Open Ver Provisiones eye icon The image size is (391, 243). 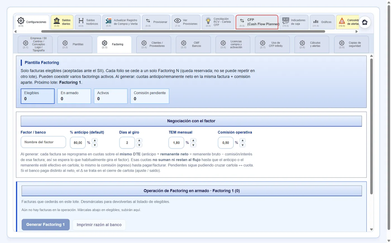click(x=186, y=22)
